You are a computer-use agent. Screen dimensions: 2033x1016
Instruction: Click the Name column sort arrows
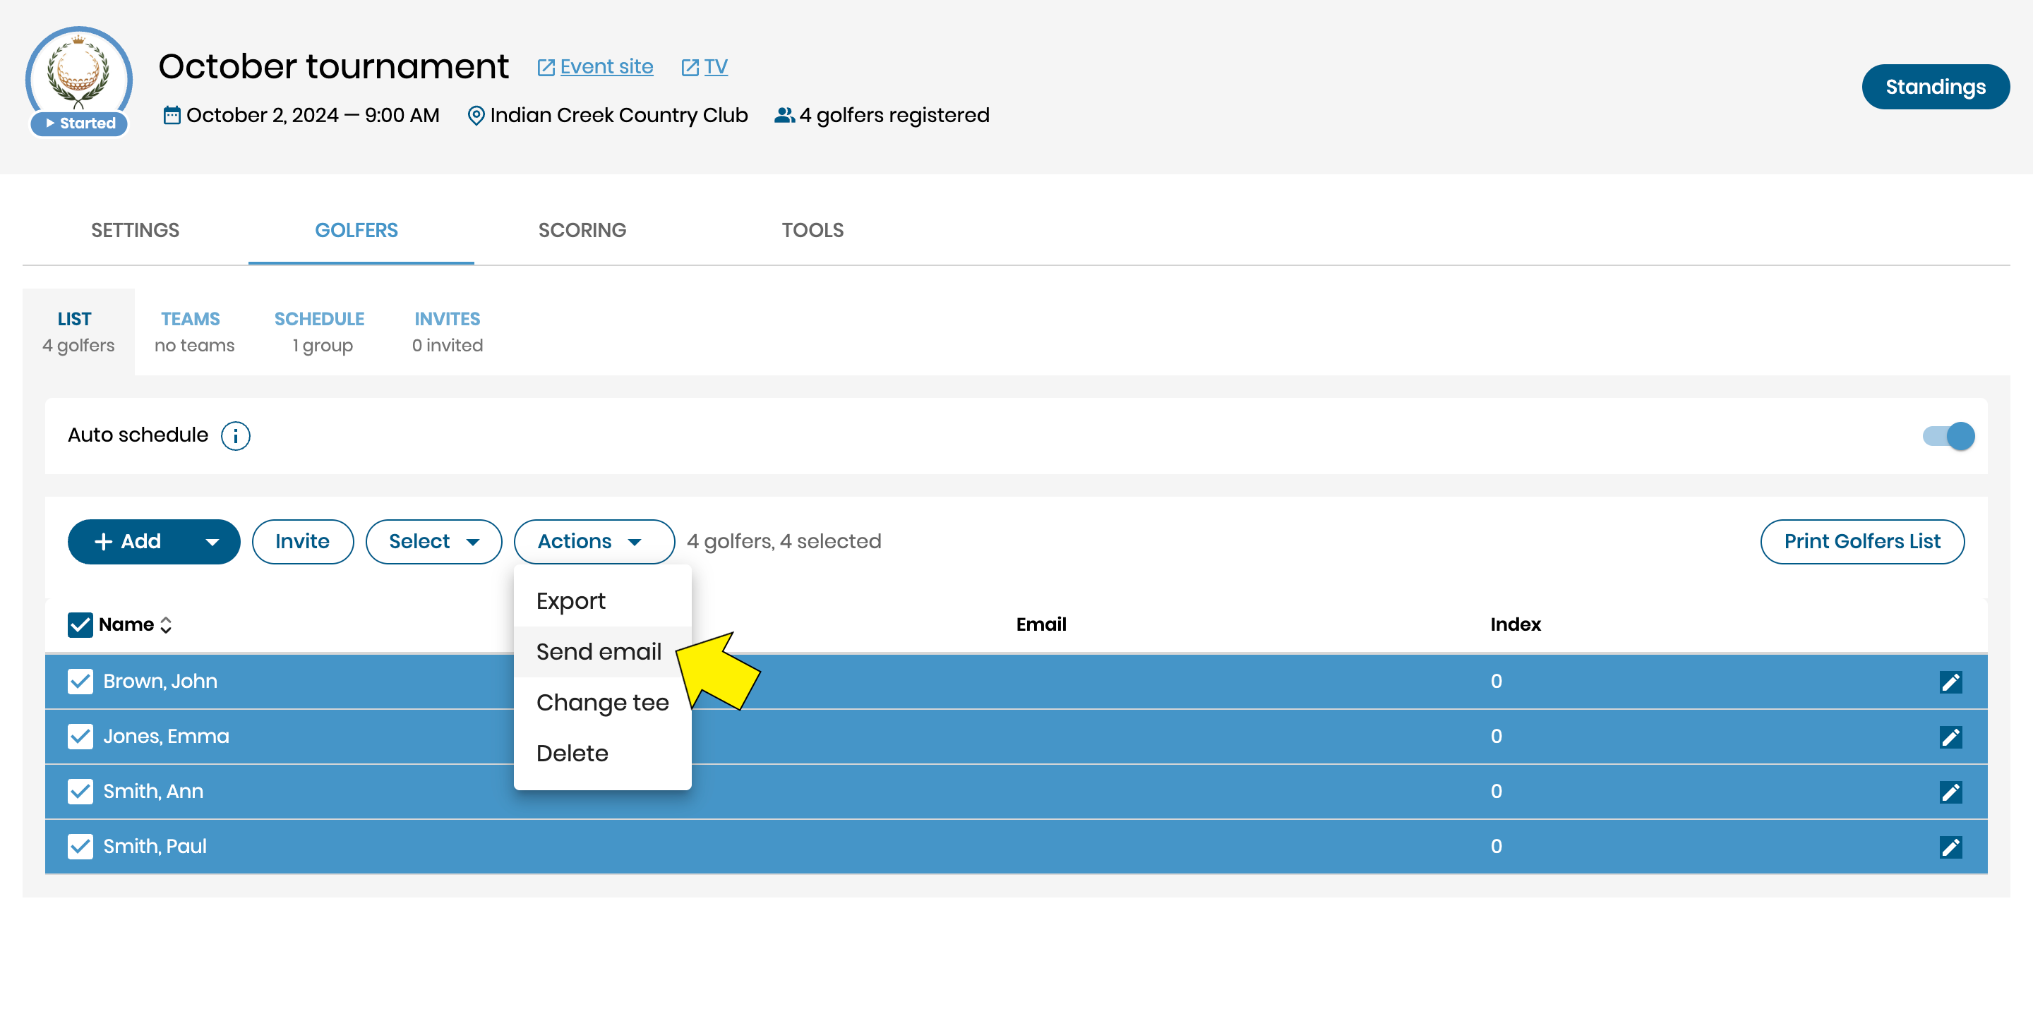click(166, 624)
